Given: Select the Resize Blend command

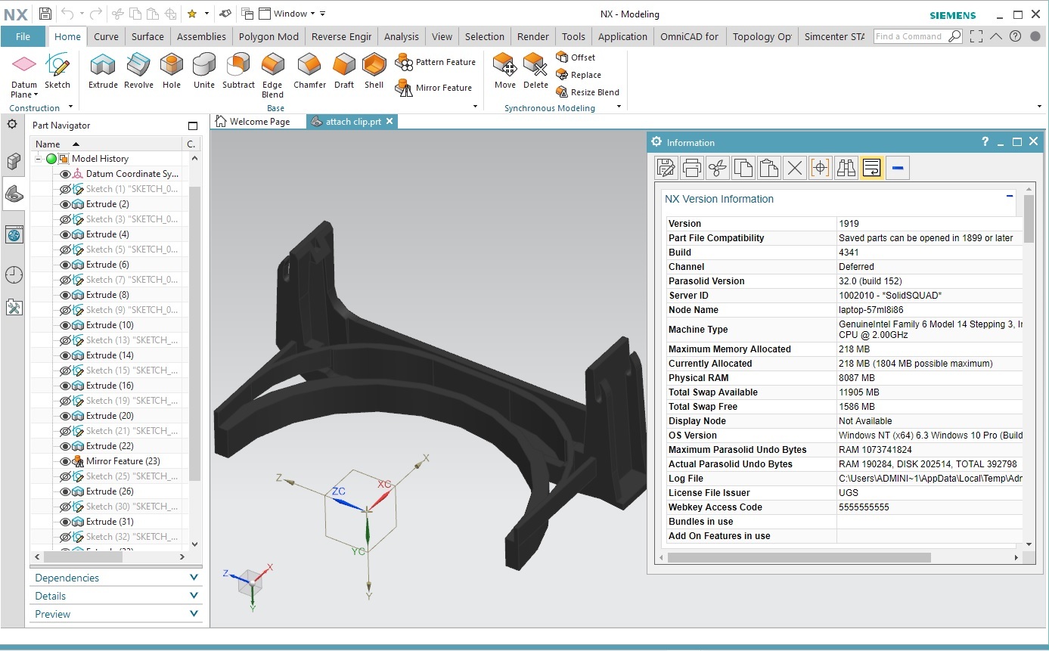Looking at the screenshot, I should click(588, 92).
